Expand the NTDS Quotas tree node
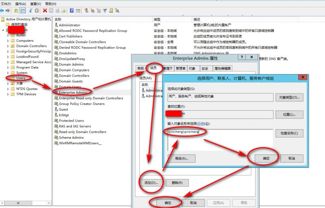Screen dimensions: 325x208 coord(8,89)
